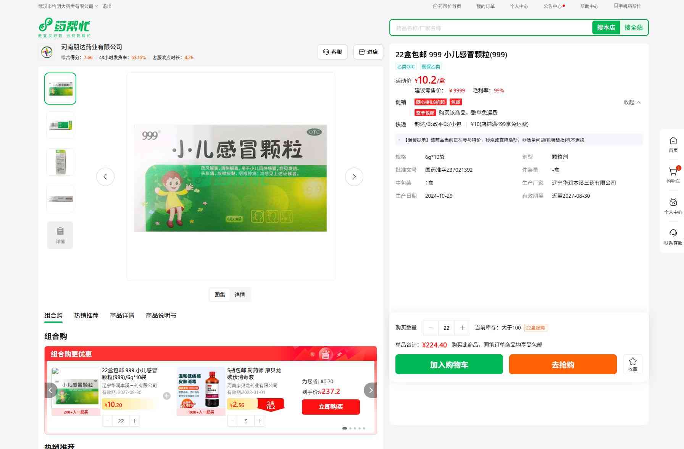Add product to favorites with star icon
The width and height of the screenshot is (684, 449).
(632, 364)
